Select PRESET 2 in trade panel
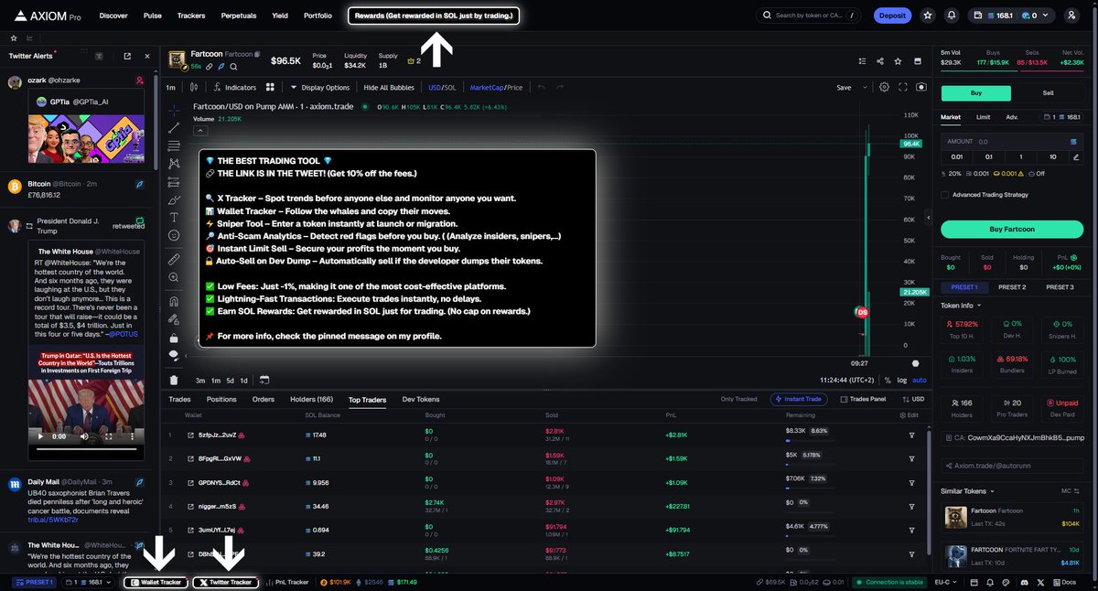Image resolution: width=1098 pixels, height=591 pixels. pyautogui.click(x=1011, y=287)
